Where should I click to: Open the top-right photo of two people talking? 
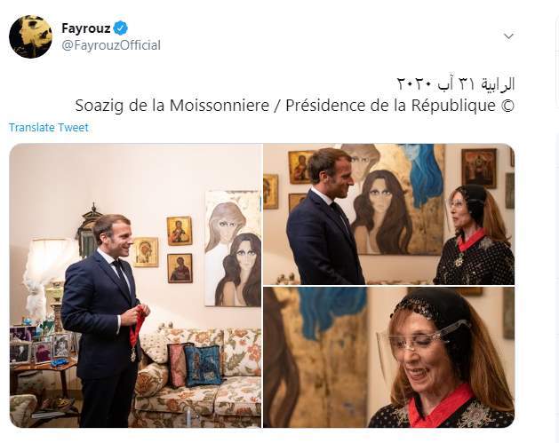(x=389, y=214)
